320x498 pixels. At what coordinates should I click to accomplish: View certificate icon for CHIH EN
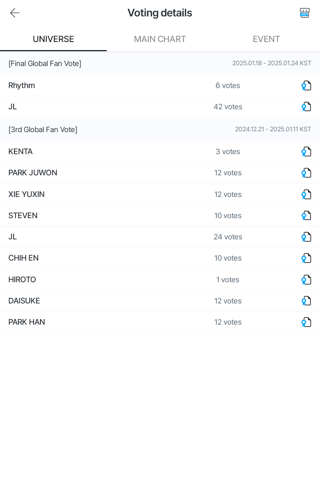pos(306,258)
